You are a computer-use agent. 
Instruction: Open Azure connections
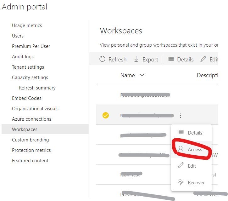click(31, 119)
